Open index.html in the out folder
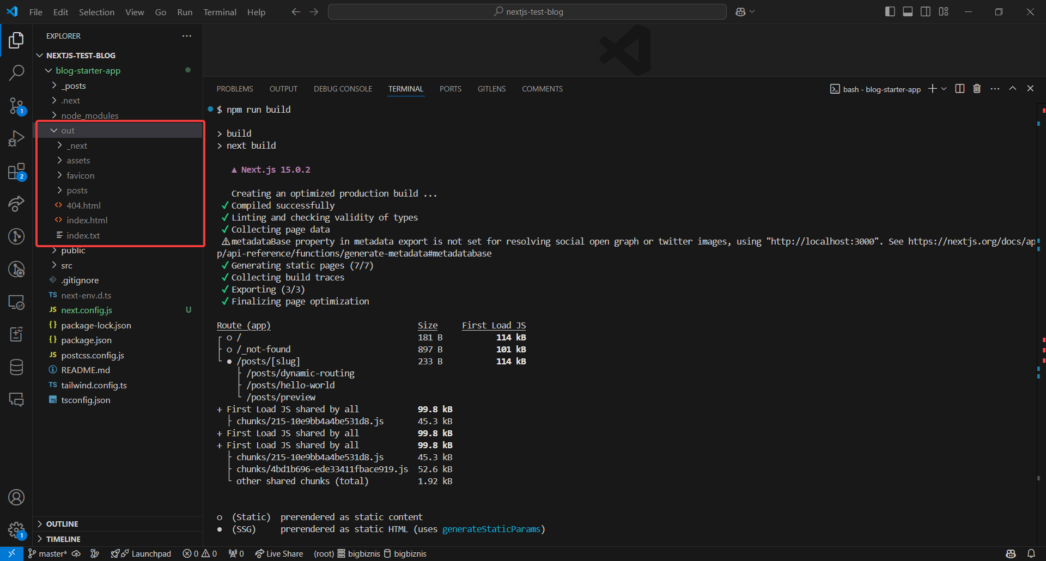This screenshot has width=1046, height=561. pos(87,221)
